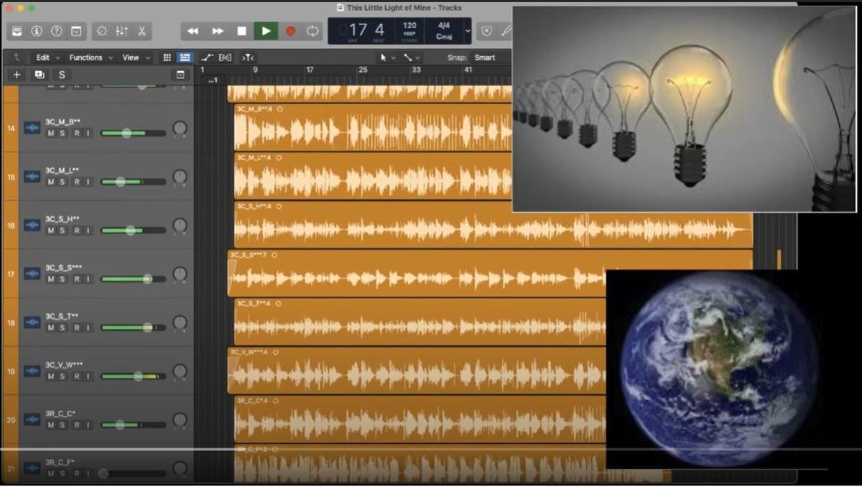Image resolution: width=862 pixels, height=487 pixels.
Task: Toggle Show Automation curve icon
Action: [x=207, y=57]
